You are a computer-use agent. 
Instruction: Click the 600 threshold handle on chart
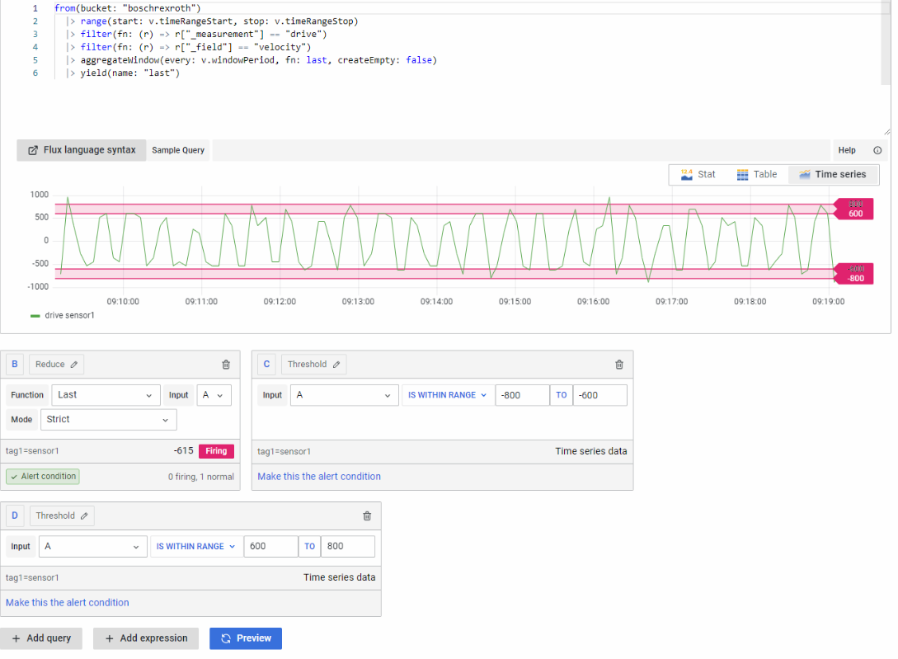(x=854, y=214)
